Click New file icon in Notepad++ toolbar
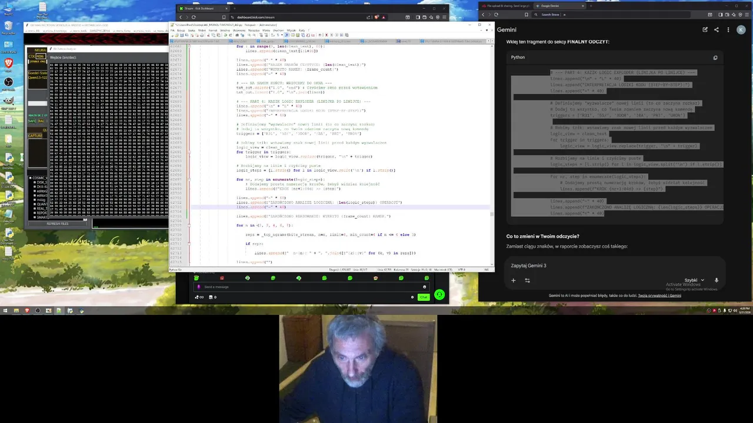The width and height of the screenshot is (753, 423). 173,35
